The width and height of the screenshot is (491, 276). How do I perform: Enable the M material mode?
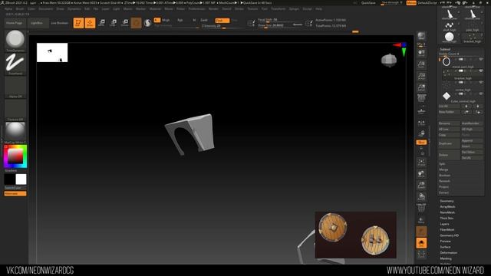pyautogui.click(x=194, y=20)
